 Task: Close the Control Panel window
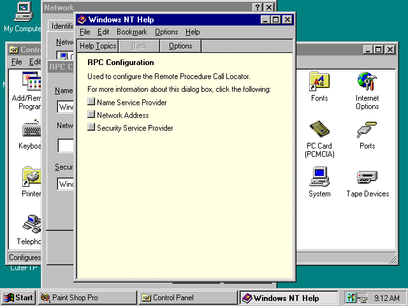point(390,50)
